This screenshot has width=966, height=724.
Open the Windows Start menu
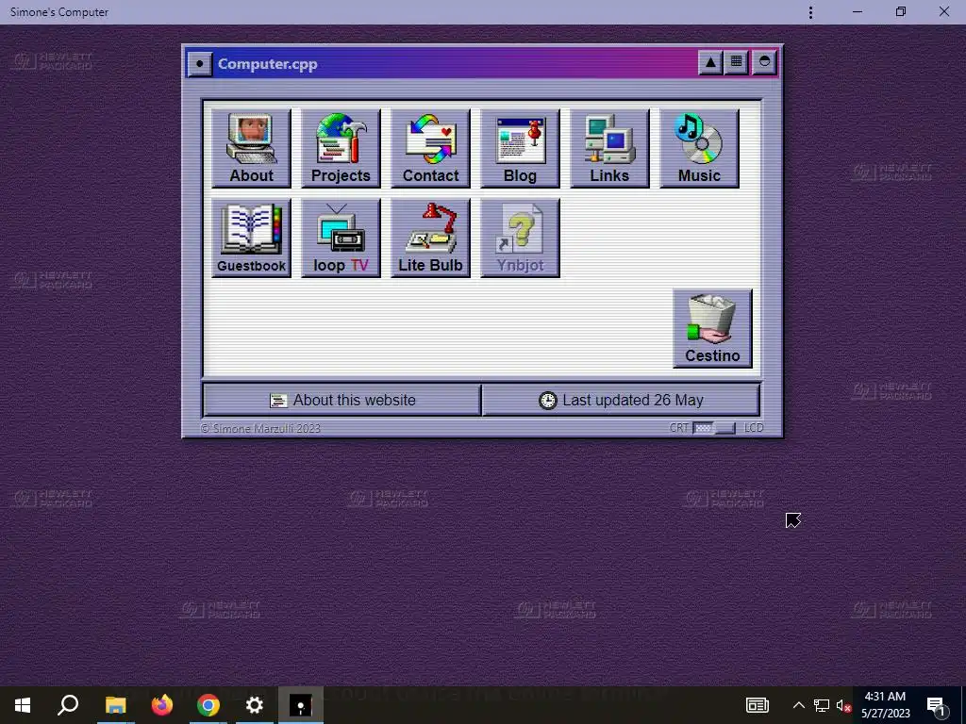click(23, 705)
